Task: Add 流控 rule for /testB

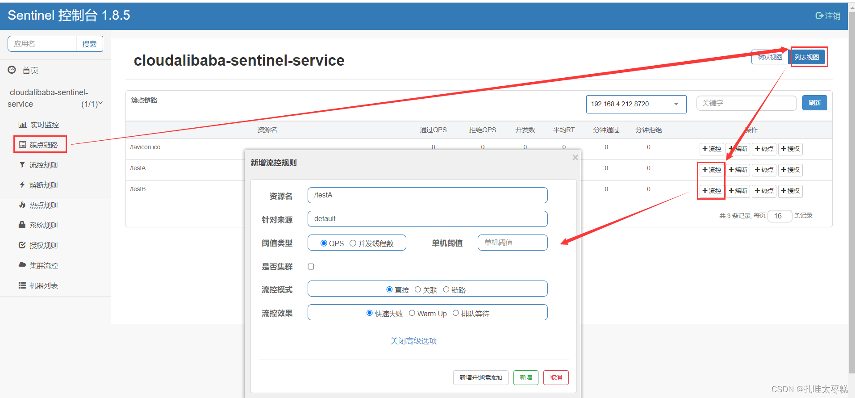Action: 712,191
